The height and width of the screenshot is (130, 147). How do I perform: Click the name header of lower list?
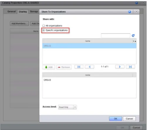[x=87, y=75]
